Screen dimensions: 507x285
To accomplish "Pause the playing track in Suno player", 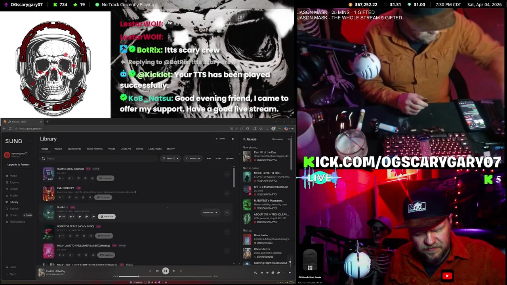I will 166,271.
